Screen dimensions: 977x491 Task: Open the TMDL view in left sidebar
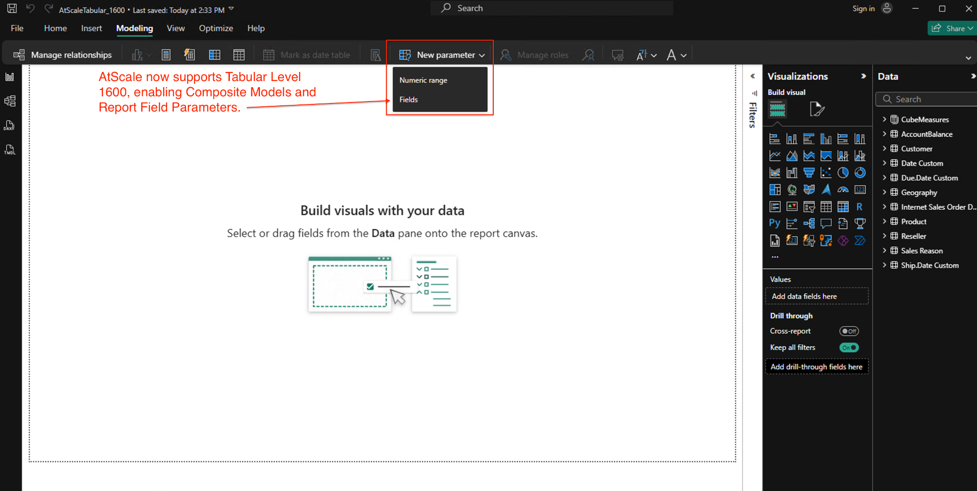[x=10, y=150]
